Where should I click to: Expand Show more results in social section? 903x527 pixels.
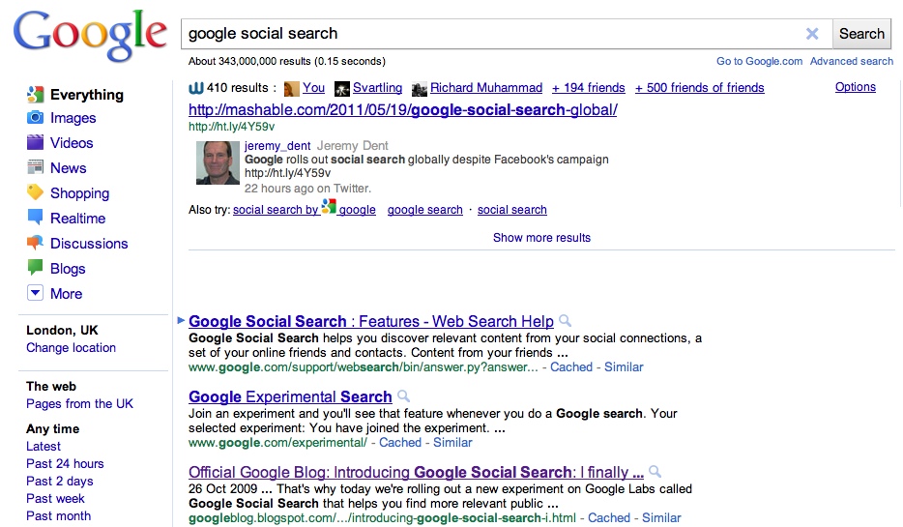coord(541,238)
